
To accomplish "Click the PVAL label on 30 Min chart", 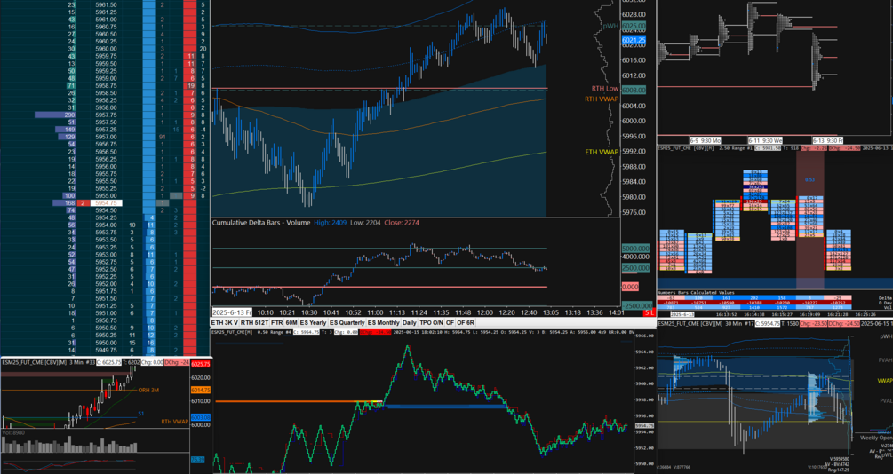I will (x=886, y=401).
